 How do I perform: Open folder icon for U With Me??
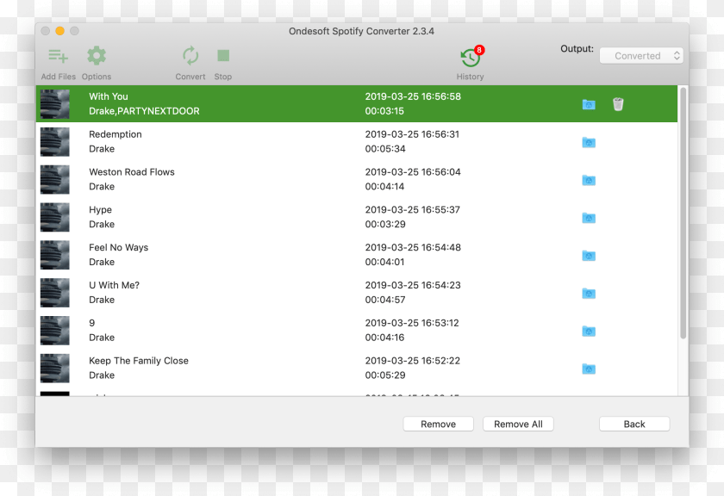point(589,294)
